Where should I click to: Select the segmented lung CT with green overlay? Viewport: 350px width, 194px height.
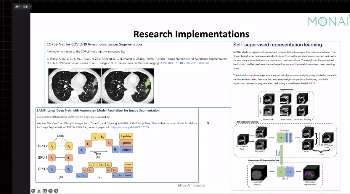(128, 86)
